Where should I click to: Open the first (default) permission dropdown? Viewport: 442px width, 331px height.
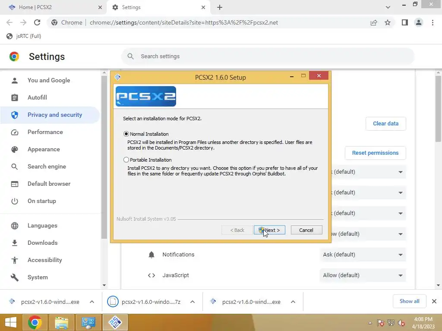click(369, 172)
